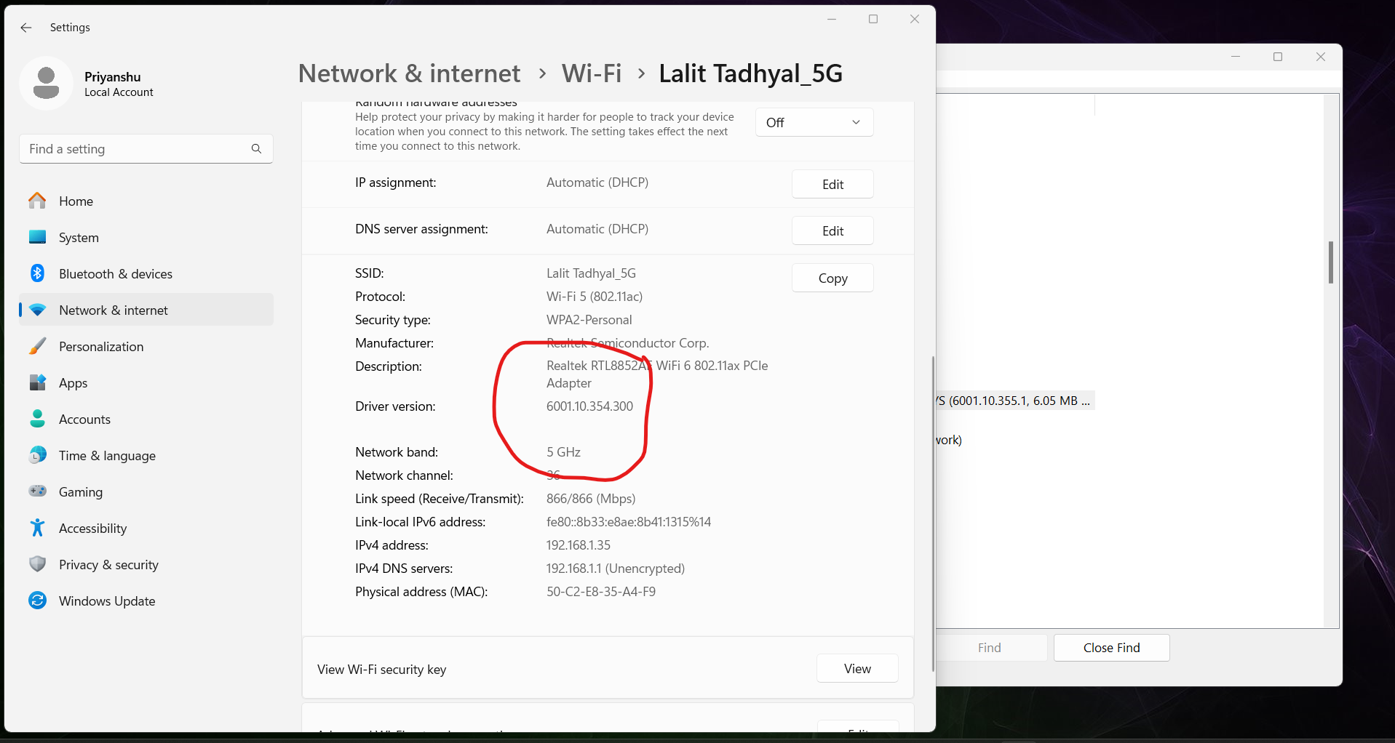The width and height of the screenshot is (1395, 743).
Task: Open Accounts settings
Action: (84, 419)
